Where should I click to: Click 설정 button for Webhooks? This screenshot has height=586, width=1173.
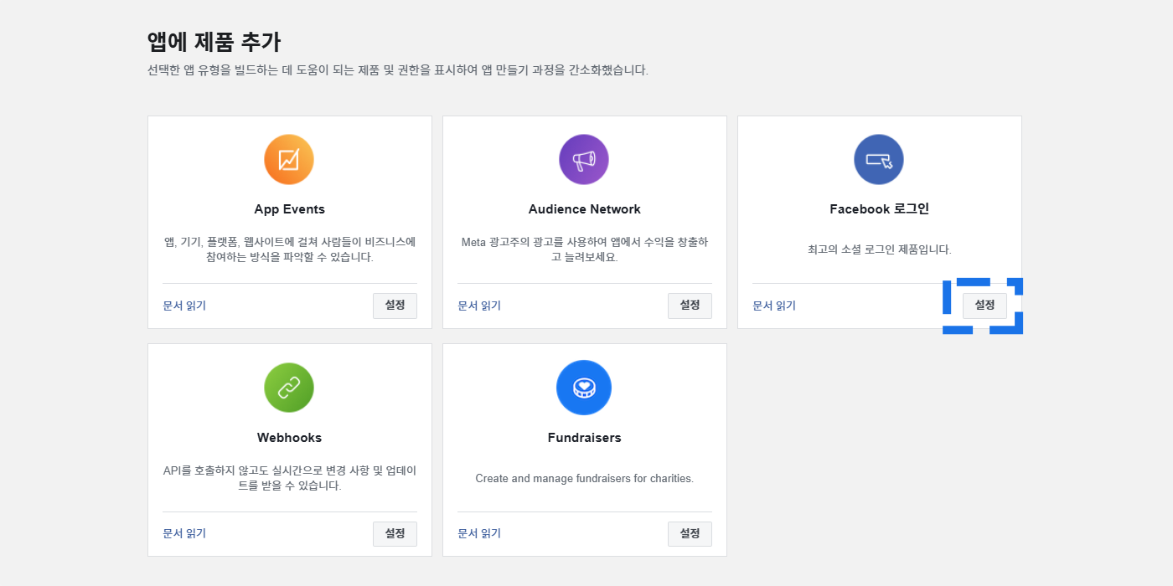(x=395, y=534)
